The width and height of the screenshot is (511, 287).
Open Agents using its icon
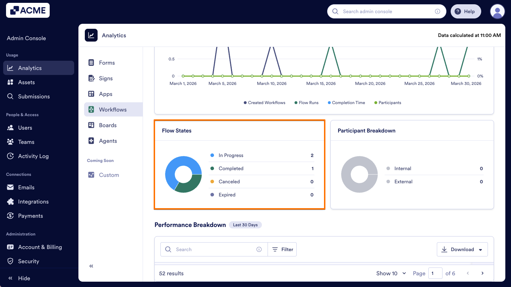coord(91,141)
